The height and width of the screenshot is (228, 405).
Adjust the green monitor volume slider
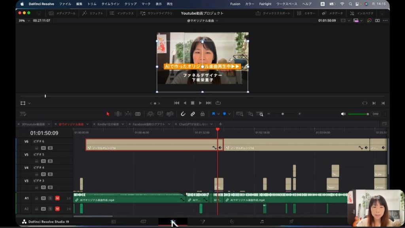click(358, 114)
